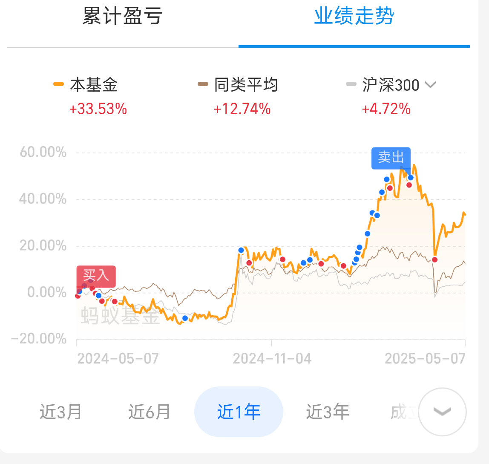Click the partially hidden 成立 range option
489x464 pixels.
[x=403, y=412]
